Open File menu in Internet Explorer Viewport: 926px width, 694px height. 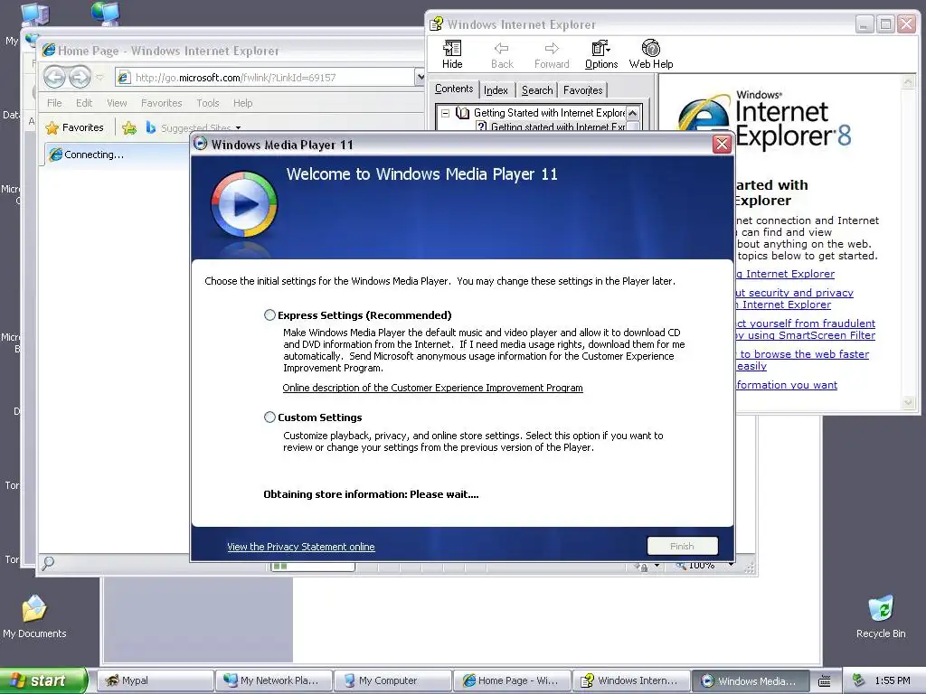click(x=54, y=103)
